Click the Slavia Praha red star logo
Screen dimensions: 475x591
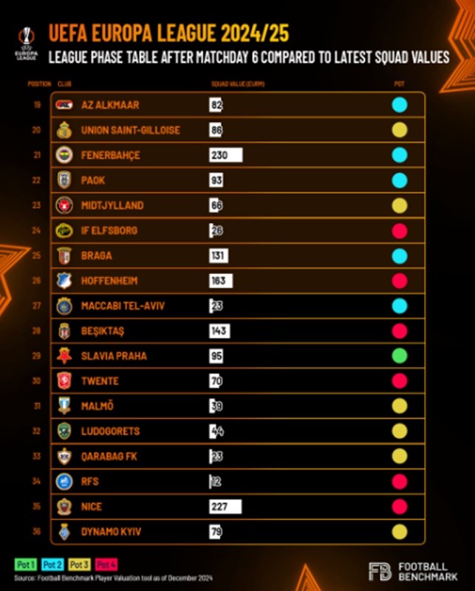tap(64, 356)
